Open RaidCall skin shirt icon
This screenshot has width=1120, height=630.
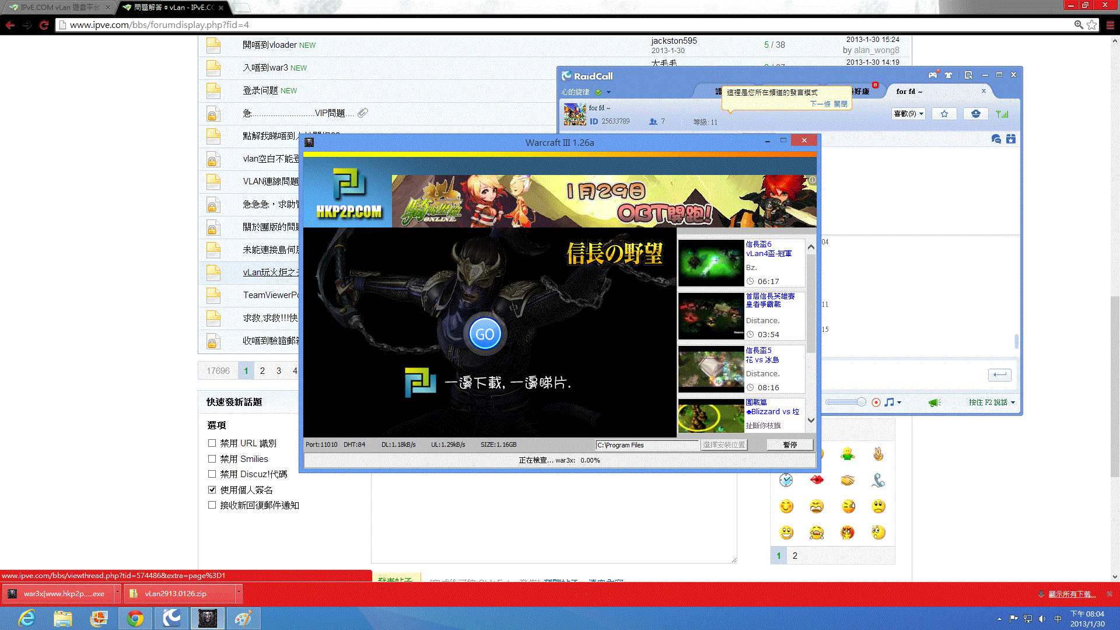949,75
